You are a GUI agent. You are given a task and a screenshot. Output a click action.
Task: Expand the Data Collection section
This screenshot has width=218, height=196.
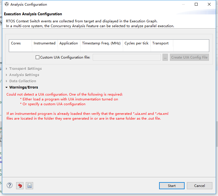click(7, 81)
